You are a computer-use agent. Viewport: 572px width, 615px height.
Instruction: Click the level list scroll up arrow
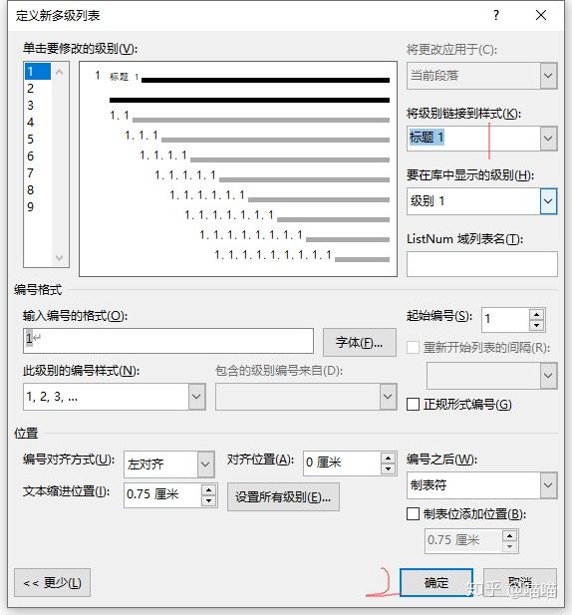[60, 72]
